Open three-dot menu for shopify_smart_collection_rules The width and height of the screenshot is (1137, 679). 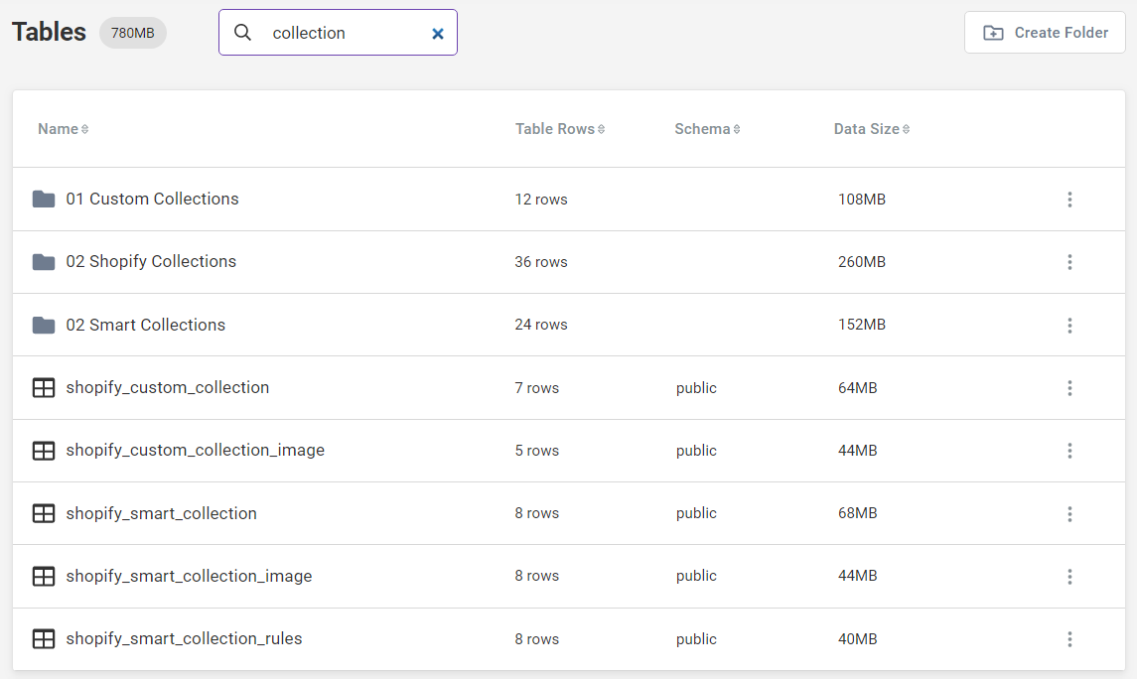pyautogui.click(x=1069, y=639)
